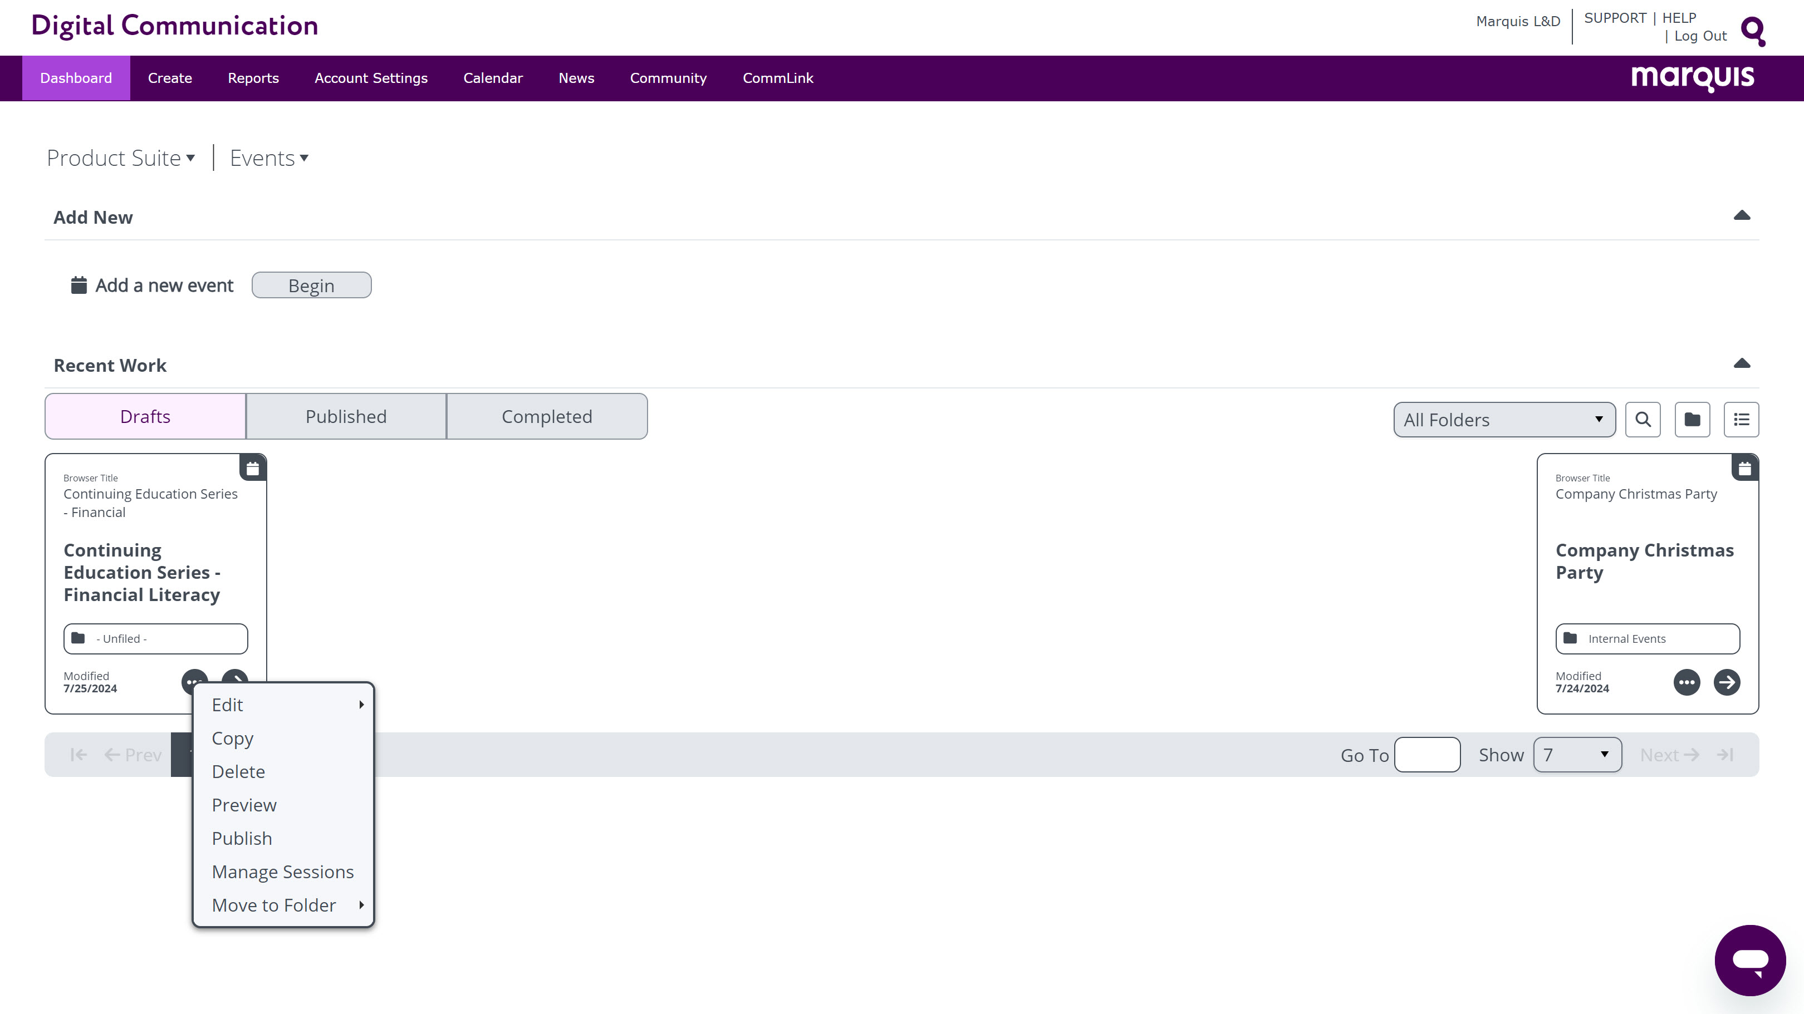This screenshot has height=1014, width=1804.
Task: Open Account Settings in nav bar
Action: click(x=370, y=78)
